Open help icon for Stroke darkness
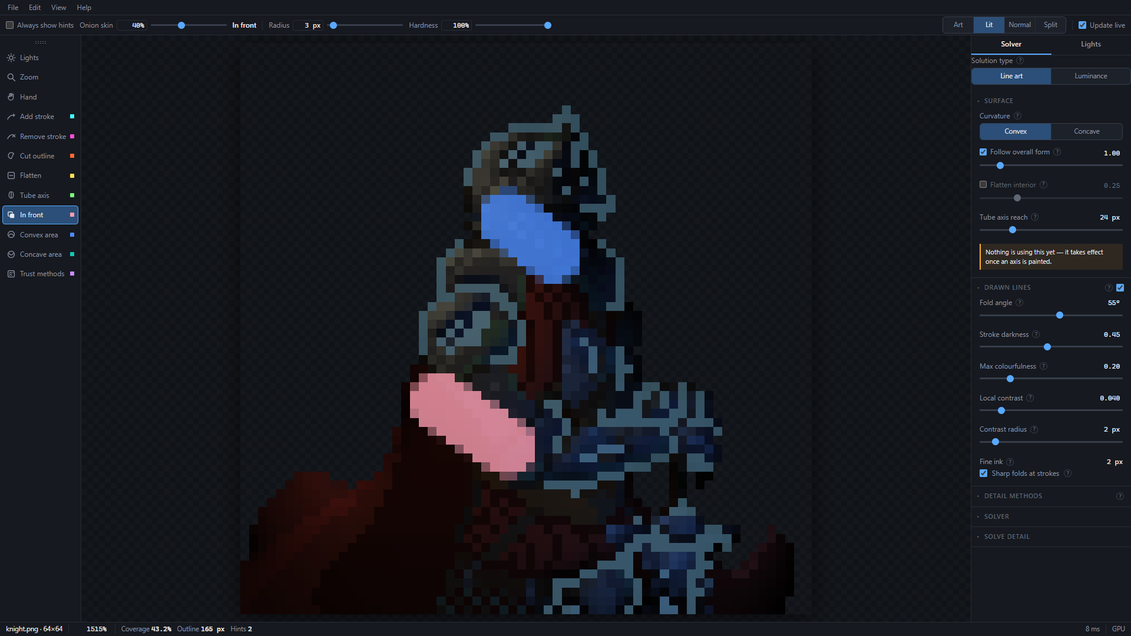 (x=1036, y=334)
